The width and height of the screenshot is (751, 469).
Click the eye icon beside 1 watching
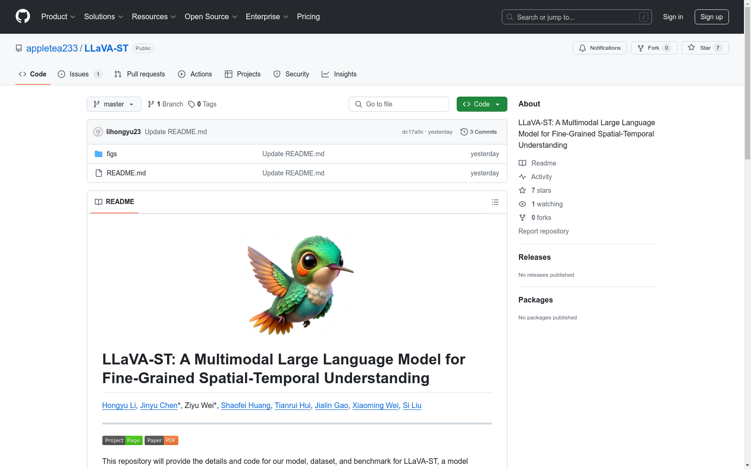(522, 204)
